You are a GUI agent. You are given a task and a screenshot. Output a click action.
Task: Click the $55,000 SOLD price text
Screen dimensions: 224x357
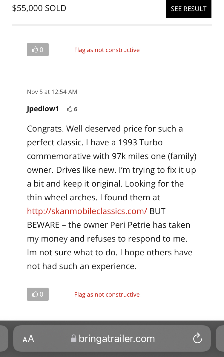39,8
